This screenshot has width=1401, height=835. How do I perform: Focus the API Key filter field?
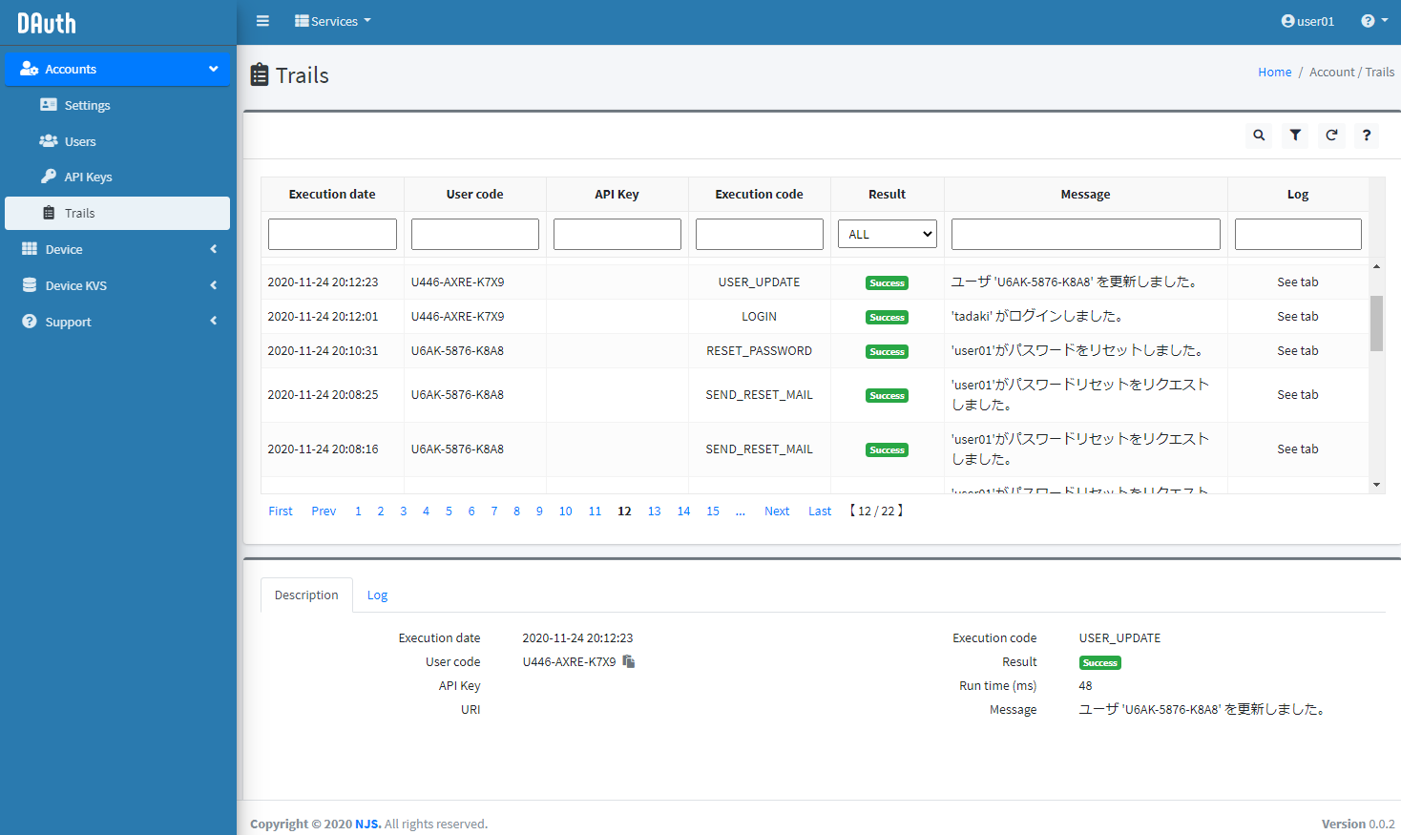click(x=617, y=234)
